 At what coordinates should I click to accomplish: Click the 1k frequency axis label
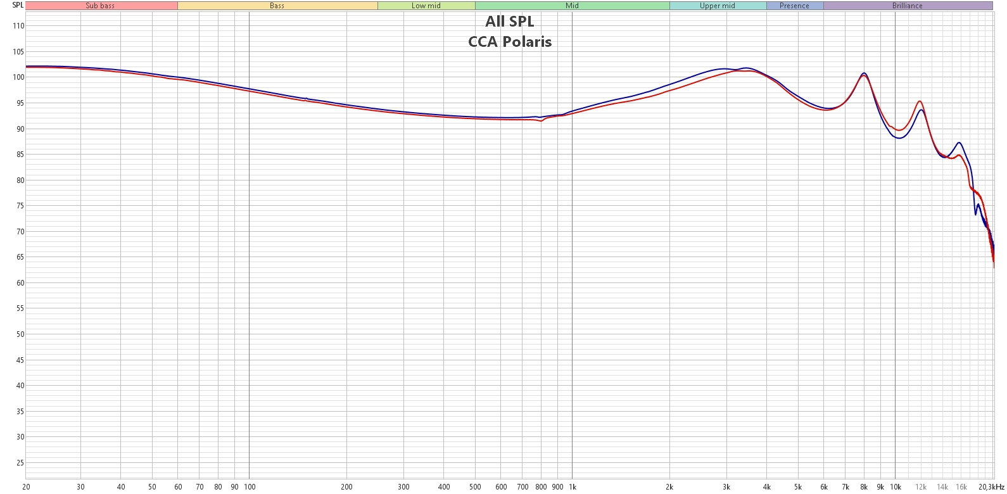[x=573, y=487]
